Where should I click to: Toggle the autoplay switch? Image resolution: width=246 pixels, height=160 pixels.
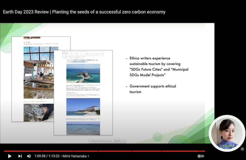pyautogui.click(x=201, y=156)
